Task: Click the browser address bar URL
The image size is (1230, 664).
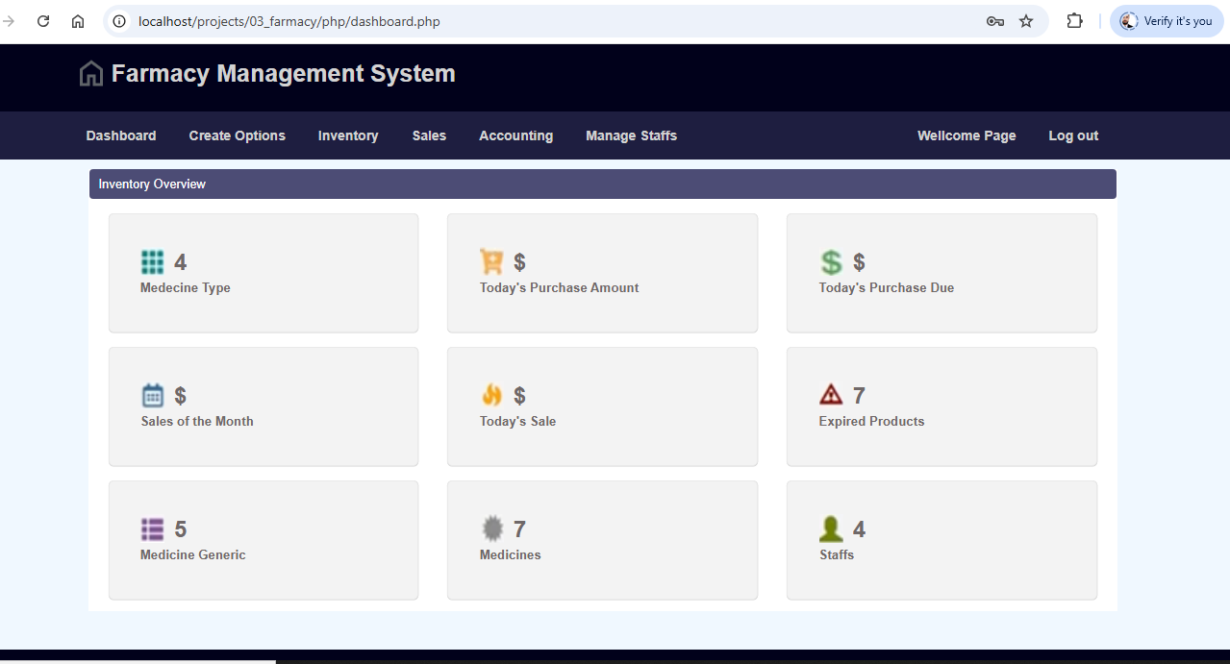Action: (x=289, y=21)
